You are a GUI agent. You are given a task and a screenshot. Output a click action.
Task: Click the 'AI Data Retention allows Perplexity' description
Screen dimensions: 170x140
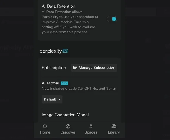point(70,22)
